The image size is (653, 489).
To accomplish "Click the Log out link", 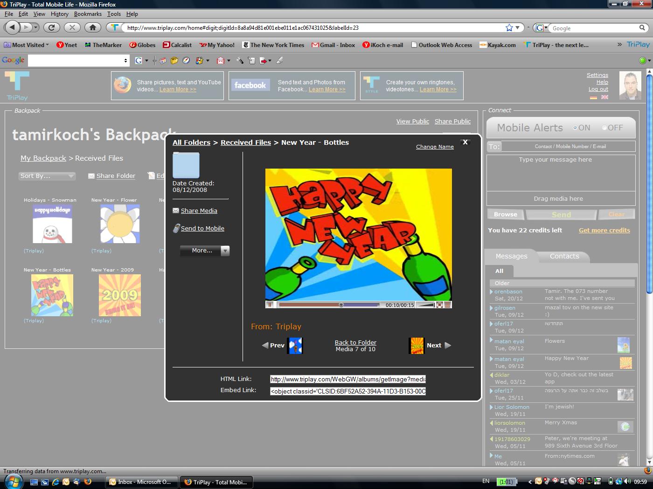I will click(598, 89).
